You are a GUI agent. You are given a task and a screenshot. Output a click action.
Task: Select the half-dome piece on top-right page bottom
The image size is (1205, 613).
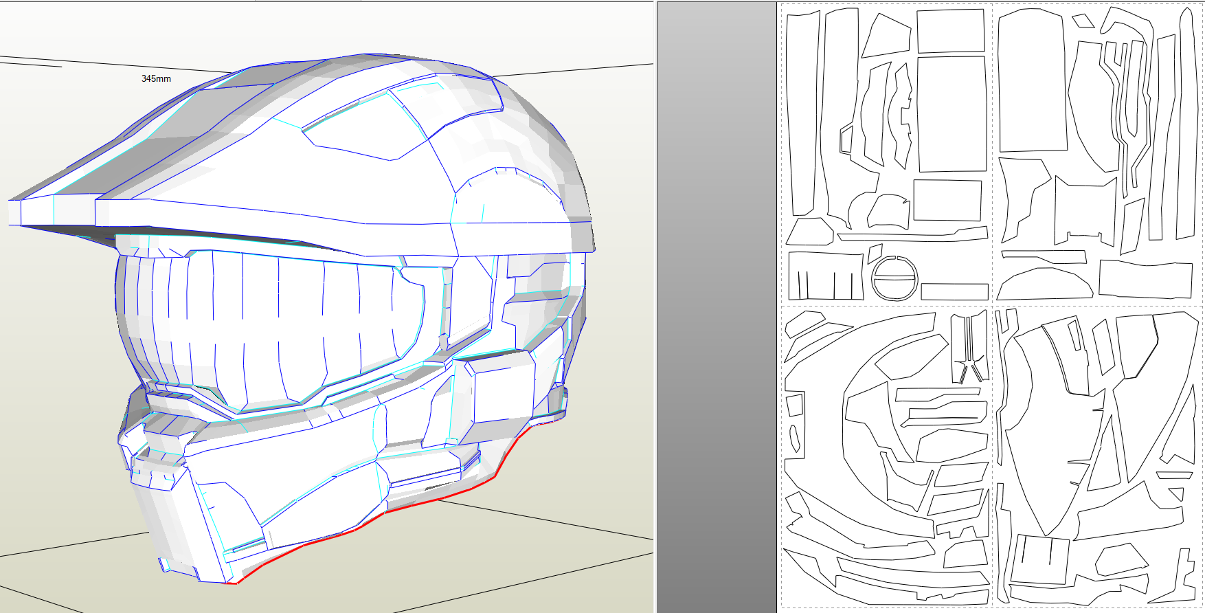tap(1044, 283)
